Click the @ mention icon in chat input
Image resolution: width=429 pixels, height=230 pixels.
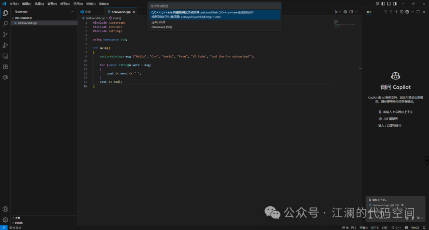(407, 218)
